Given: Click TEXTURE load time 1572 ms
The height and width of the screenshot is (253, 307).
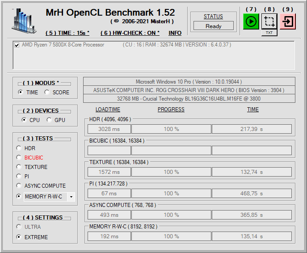Looking at the screenshot, I should coord(109,172).
